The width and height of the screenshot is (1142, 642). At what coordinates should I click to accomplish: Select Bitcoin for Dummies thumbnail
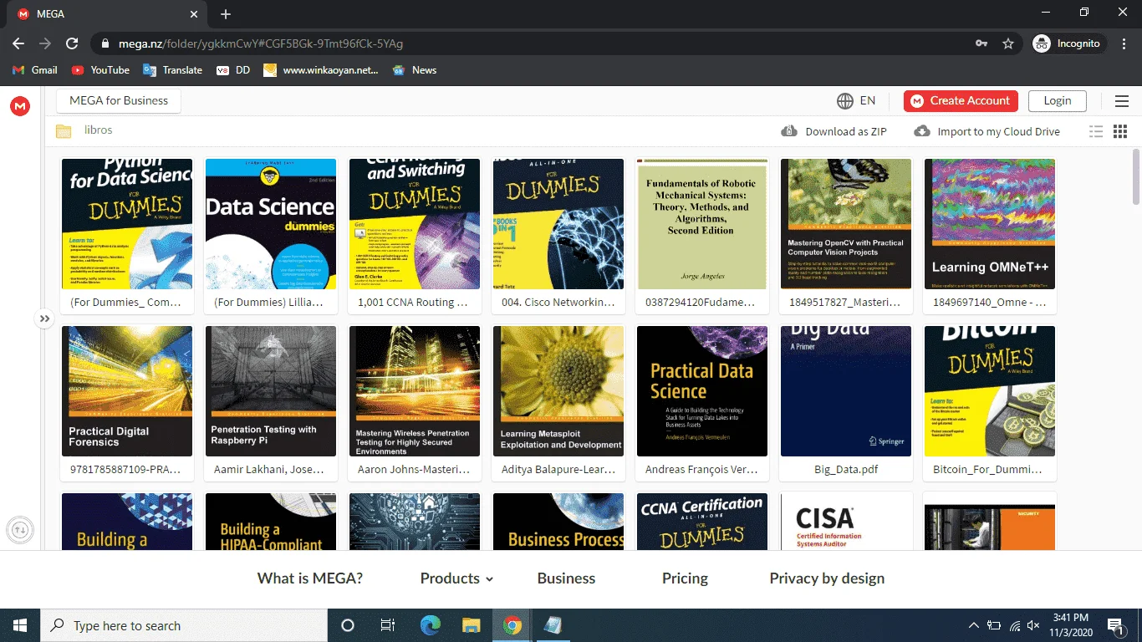[x=990, y=391]
